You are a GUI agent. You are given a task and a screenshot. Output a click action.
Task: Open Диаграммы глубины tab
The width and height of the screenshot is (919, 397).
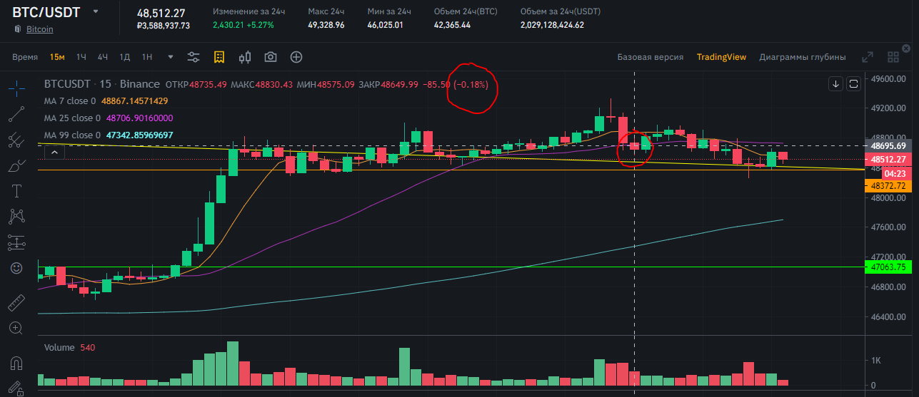803,57
